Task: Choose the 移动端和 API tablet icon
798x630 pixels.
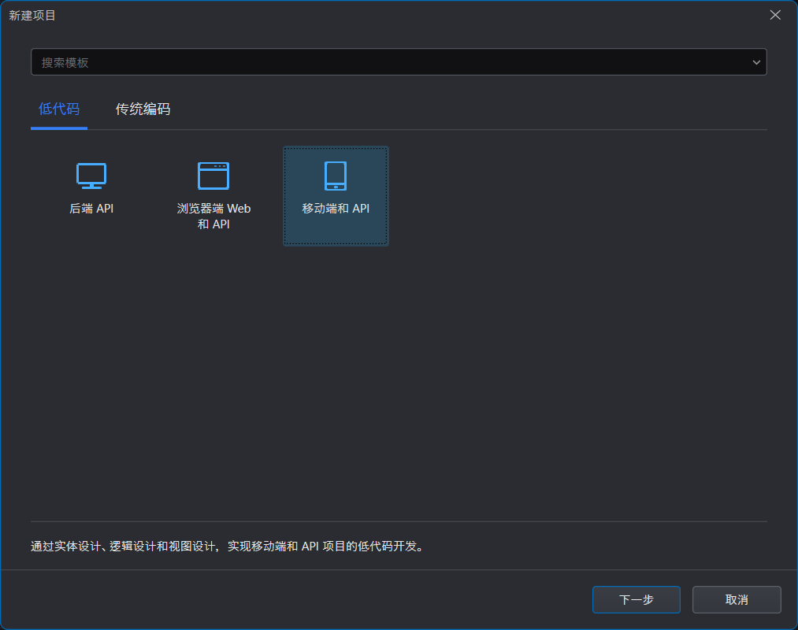Action: pos(336,176)
